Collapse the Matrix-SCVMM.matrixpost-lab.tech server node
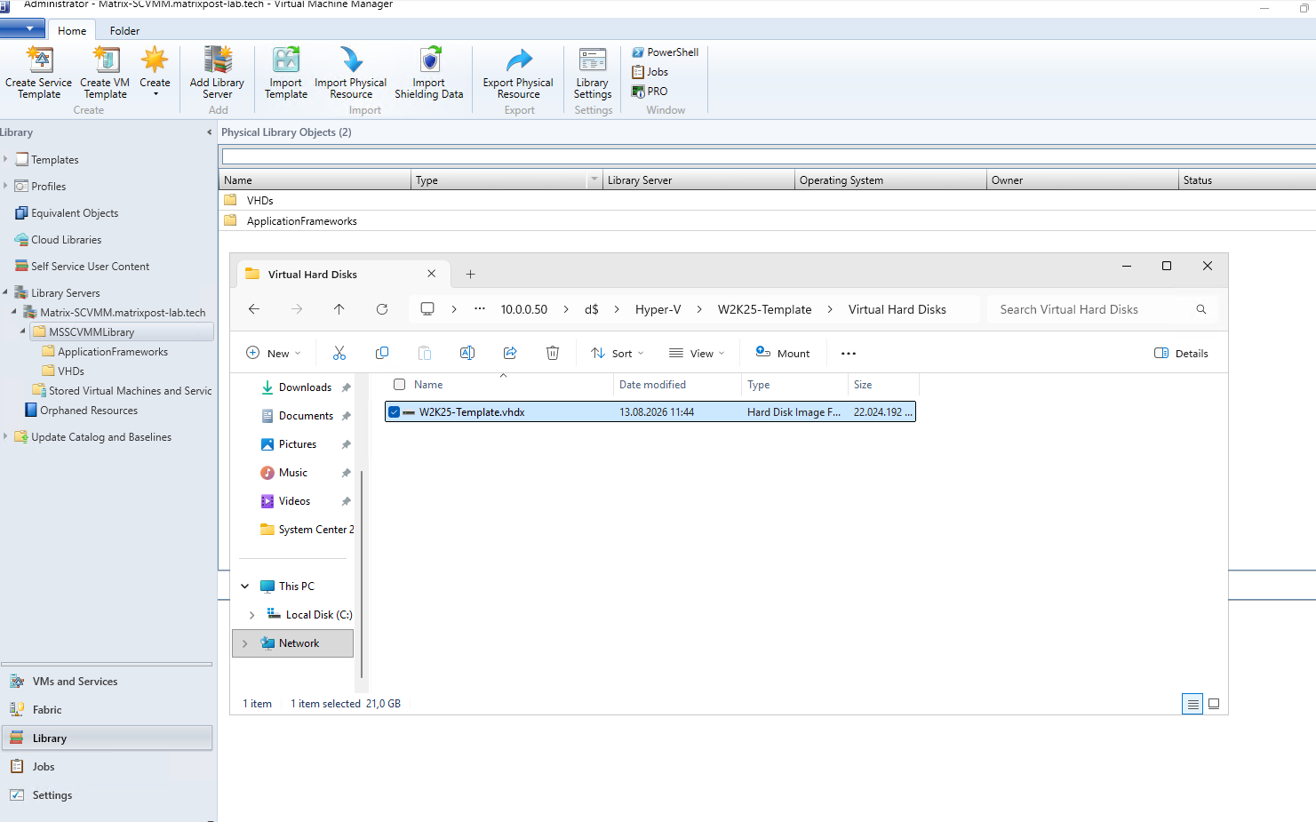1316x822 pixels. (x=14, y=312)
